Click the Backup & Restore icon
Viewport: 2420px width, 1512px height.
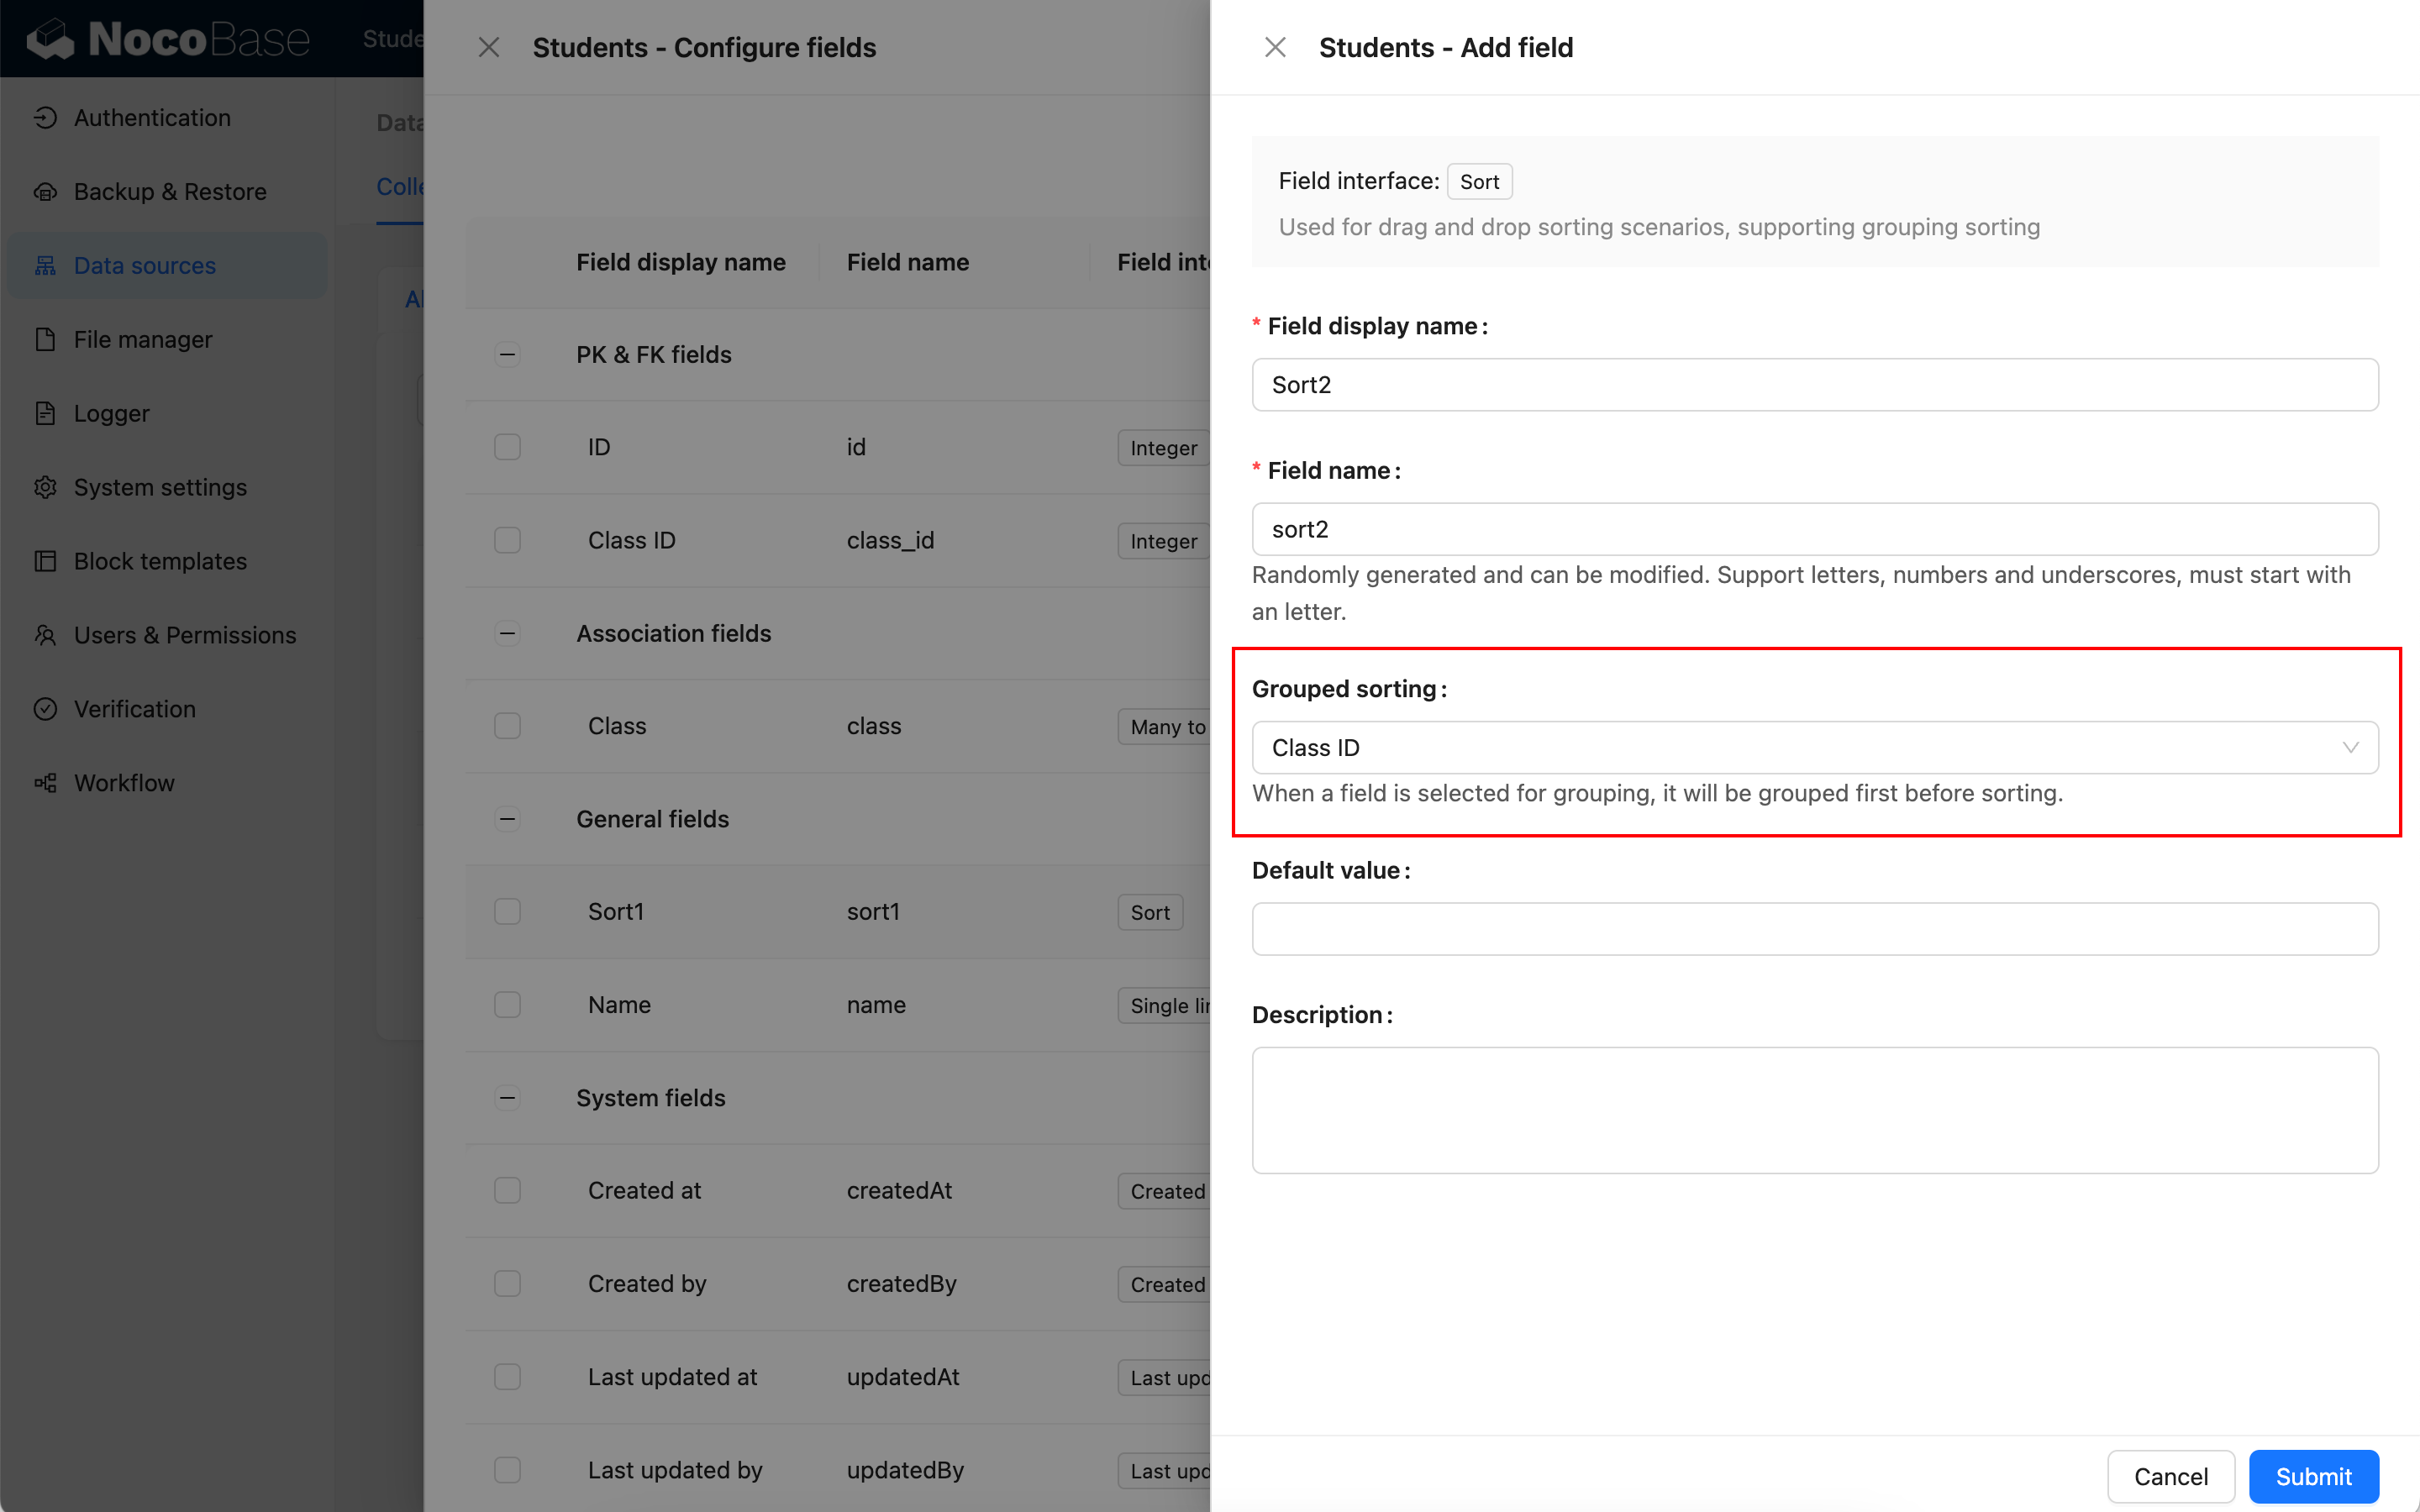[45, 192]
